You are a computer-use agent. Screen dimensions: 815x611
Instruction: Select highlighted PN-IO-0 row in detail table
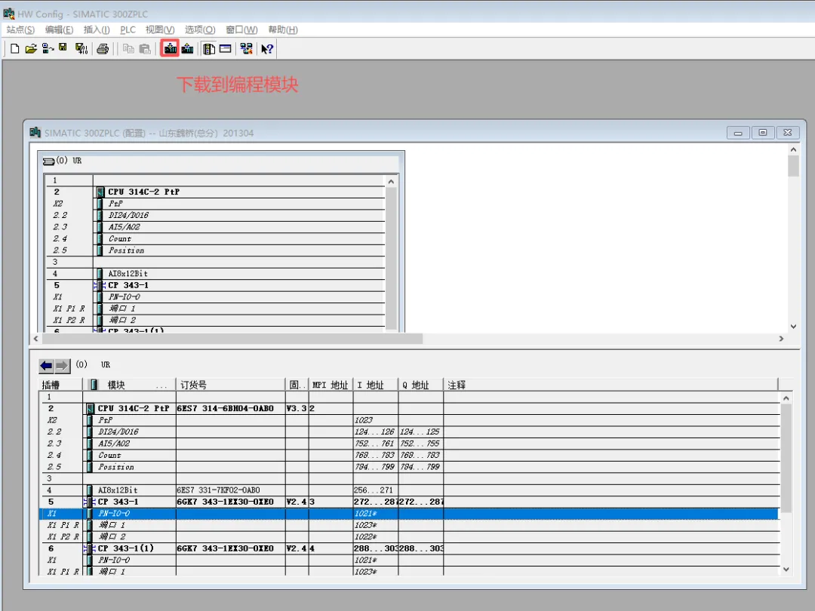[409, 514]
